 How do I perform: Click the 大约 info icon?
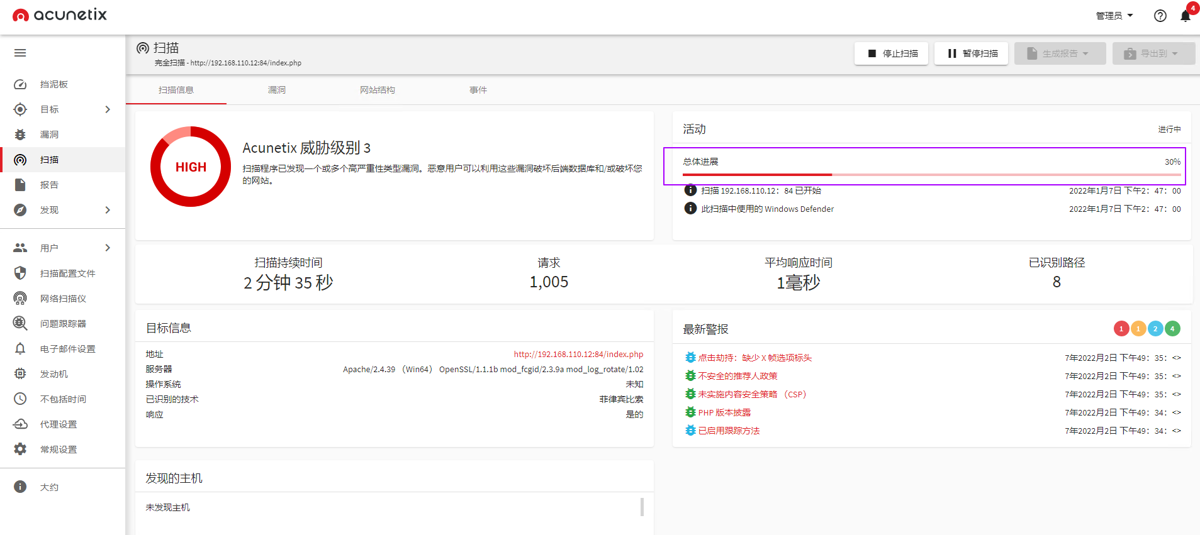point(20,487)
